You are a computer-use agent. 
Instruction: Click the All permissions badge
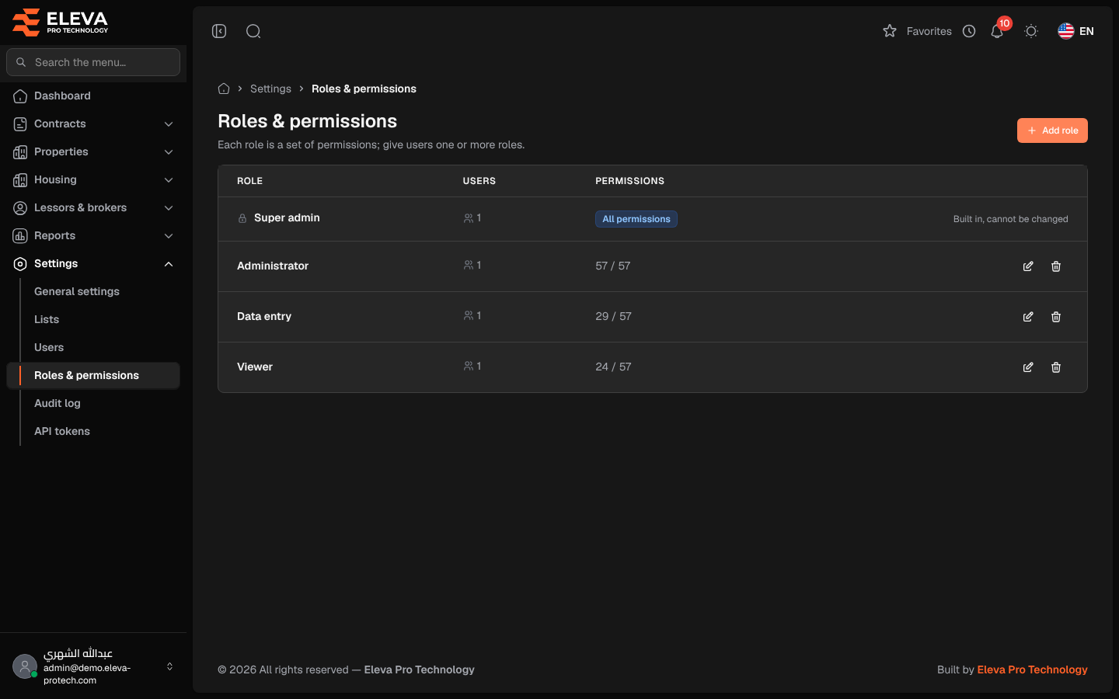tap(636, 219)
